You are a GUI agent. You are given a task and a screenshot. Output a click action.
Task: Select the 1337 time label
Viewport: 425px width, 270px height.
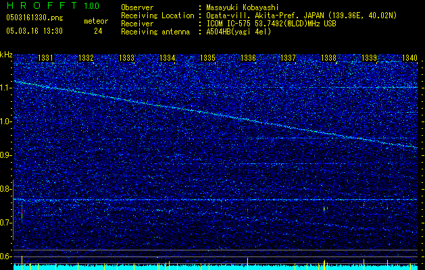tap(288, 58)
